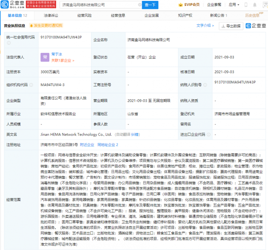Click the purple 常 avatar icon
268x250 pixels.
click(45, 57)
